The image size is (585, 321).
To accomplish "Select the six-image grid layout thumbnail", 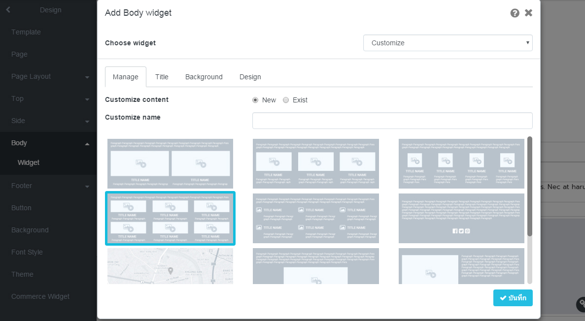I will coord(170,218).
